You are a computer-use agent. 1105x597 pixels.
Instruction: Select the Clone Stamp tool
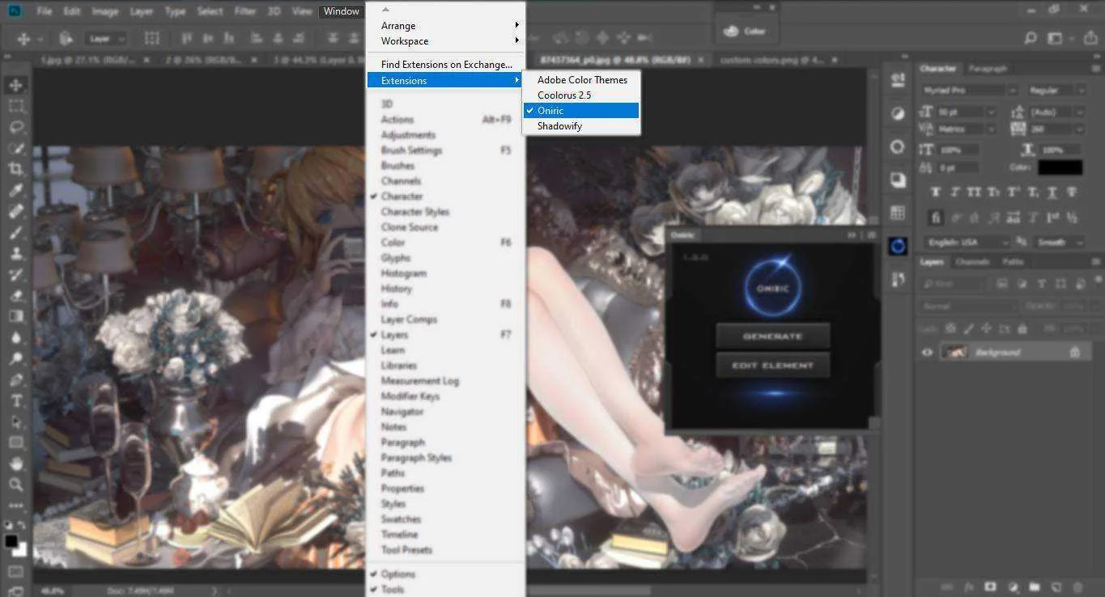point(15,253)
